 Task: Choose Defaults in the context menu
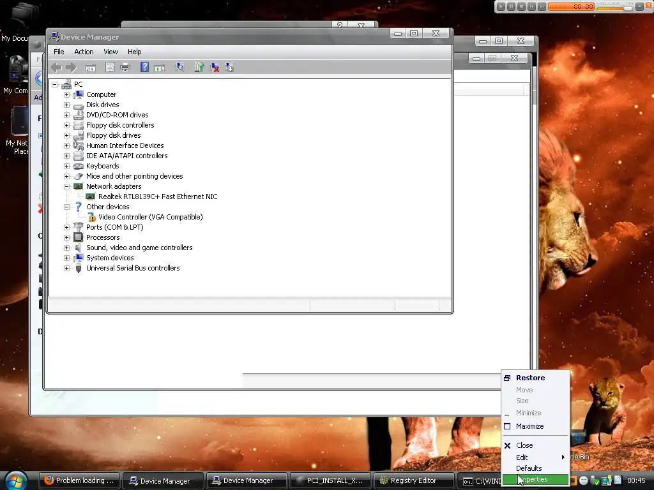coord(536,468)
